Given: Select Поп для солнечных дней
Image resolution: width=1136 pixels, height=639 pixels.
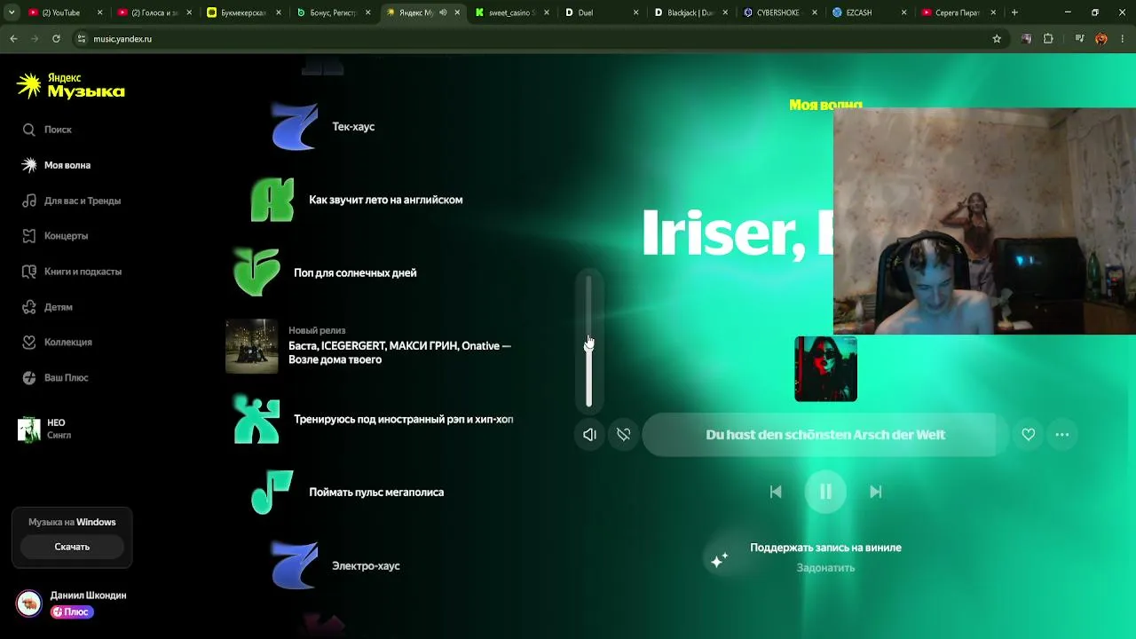Looking at the screenshot, I should tap(355, 272).
